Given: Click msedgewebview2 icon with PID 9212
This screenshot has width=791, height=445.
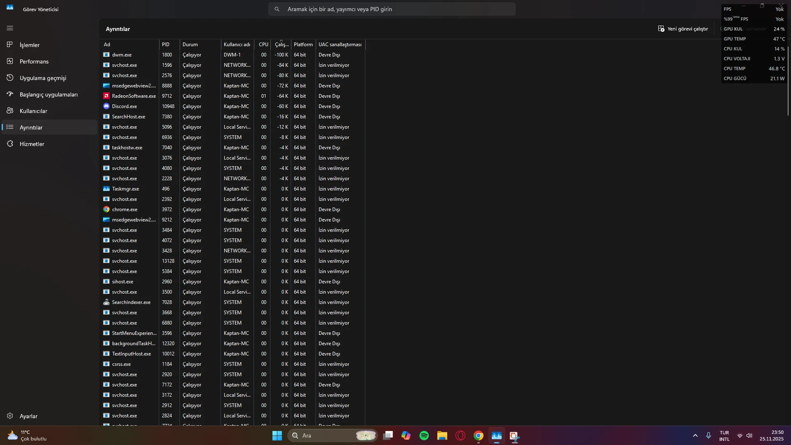Looking at the screenshot, I should [x=106, y=219].
